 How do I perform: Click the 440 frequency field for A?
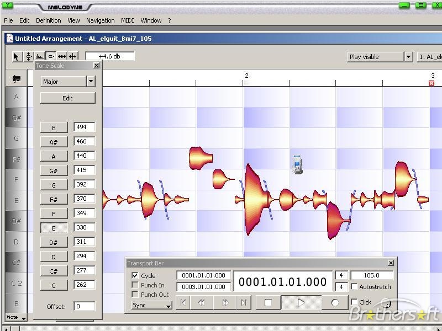[x=85, y=156]
